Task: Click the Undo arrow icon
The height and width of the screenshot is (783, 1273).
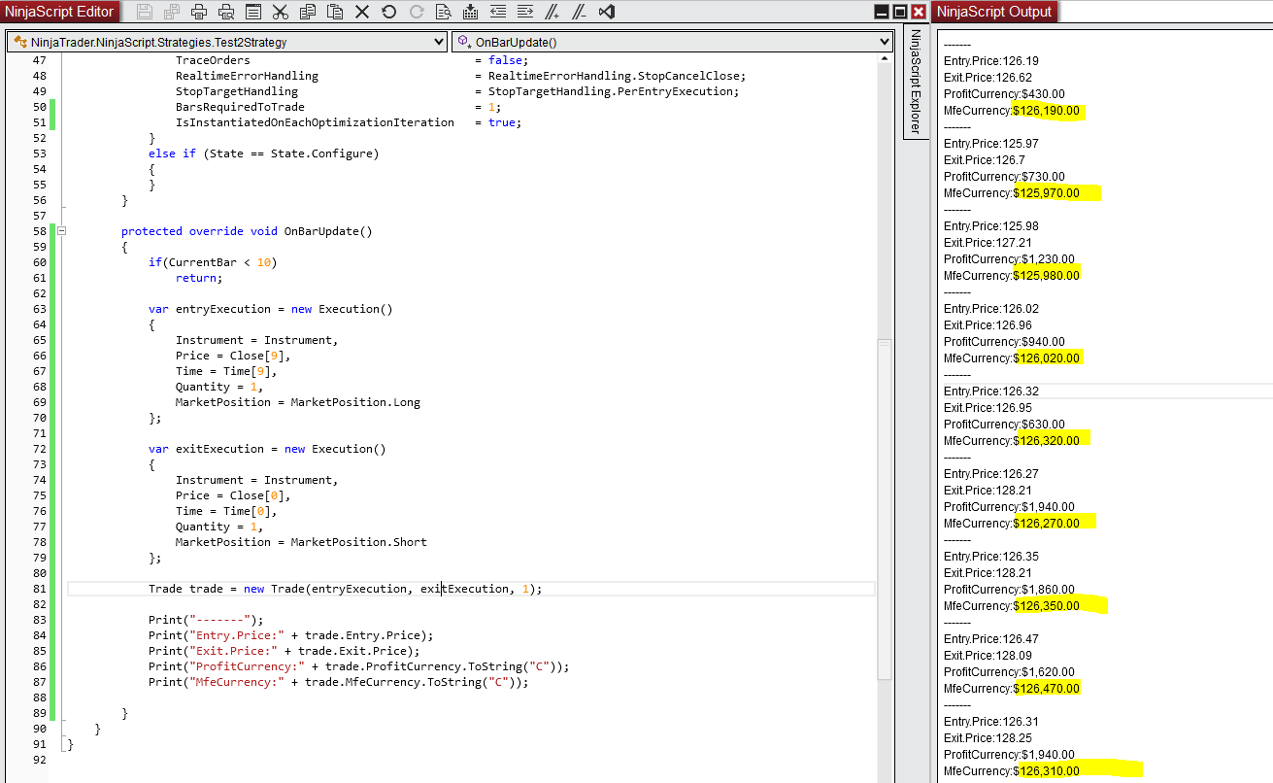Action: click(389, 12)
